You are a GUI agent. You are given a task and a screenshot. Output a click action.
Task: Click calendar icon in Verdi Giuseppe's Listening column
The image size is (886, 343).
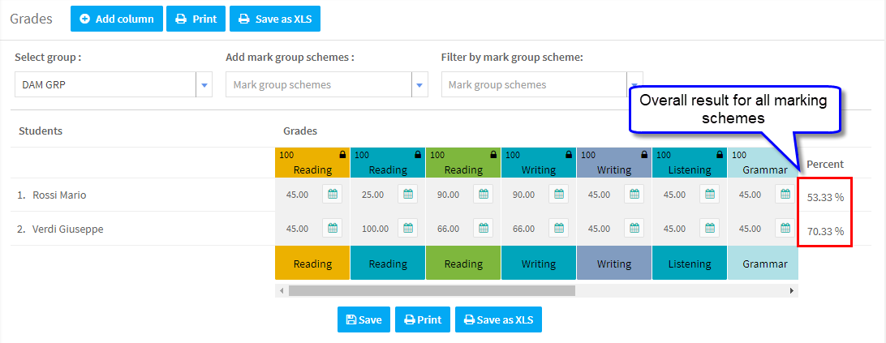click(x=710, y=229)
